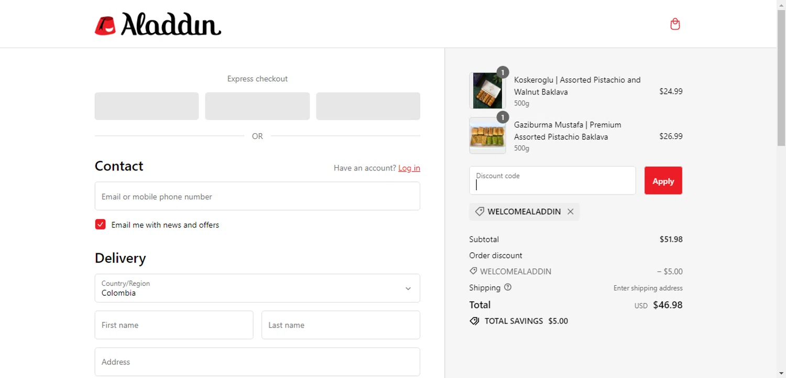786x378 pixels.
Task: Open the shopping bag cart icon
Action: tap(675, 24)
